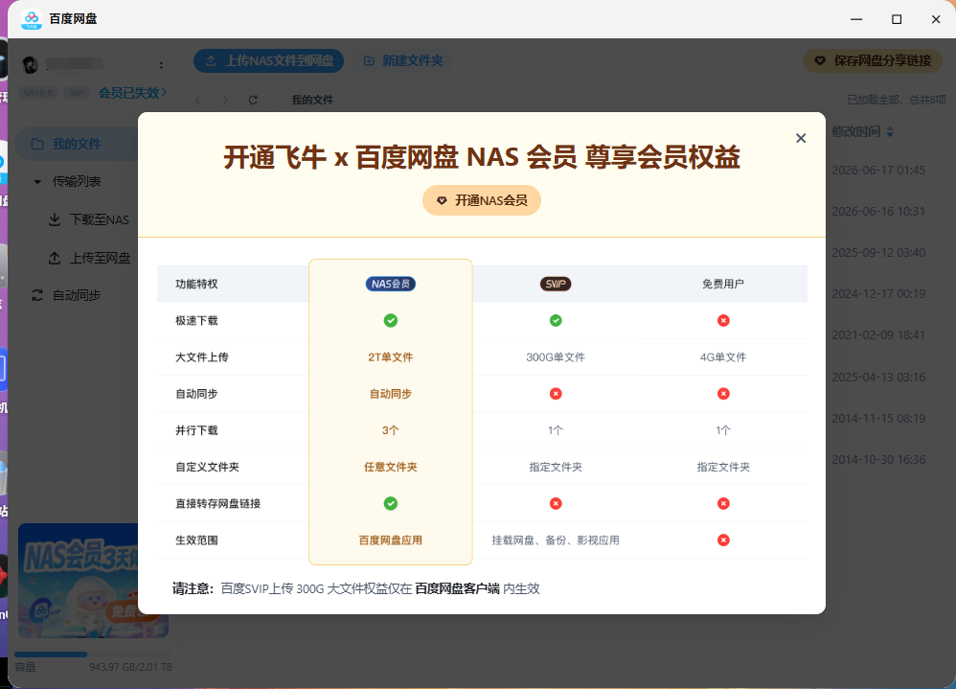Click the refresh icon in the path bar
The height and width of the screenshot is (689, 956).
click(253, 100)
